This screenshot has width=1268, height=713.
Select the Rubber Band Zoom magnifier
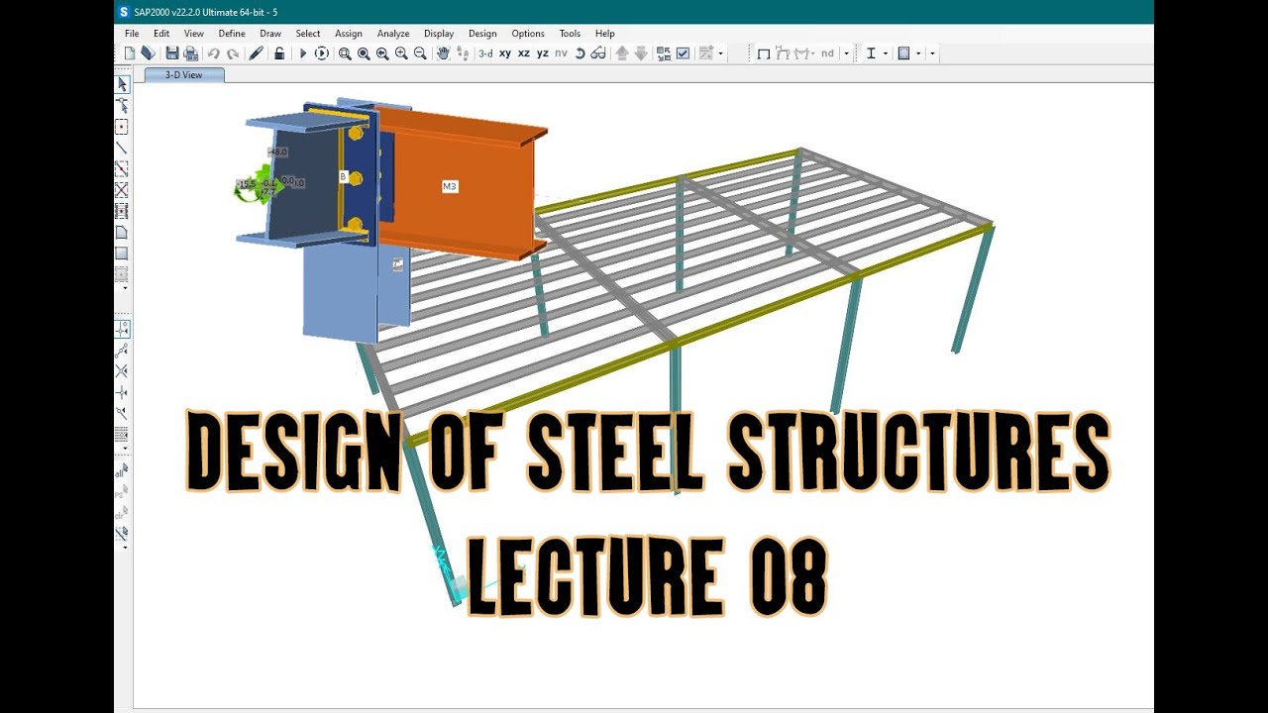tap(345, 53)
